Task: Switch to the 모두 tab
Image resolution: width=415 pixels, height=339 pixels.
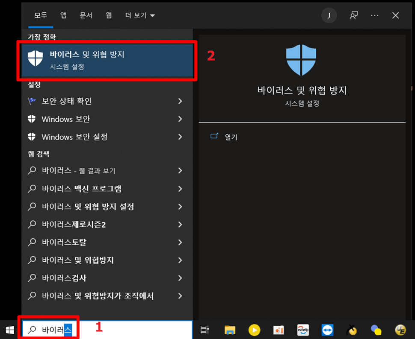Action: [x=41, y=15]
